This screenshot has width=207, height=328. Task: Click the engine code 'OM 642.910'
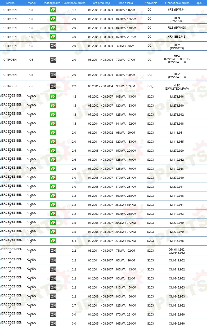click(x=177, y=323)
